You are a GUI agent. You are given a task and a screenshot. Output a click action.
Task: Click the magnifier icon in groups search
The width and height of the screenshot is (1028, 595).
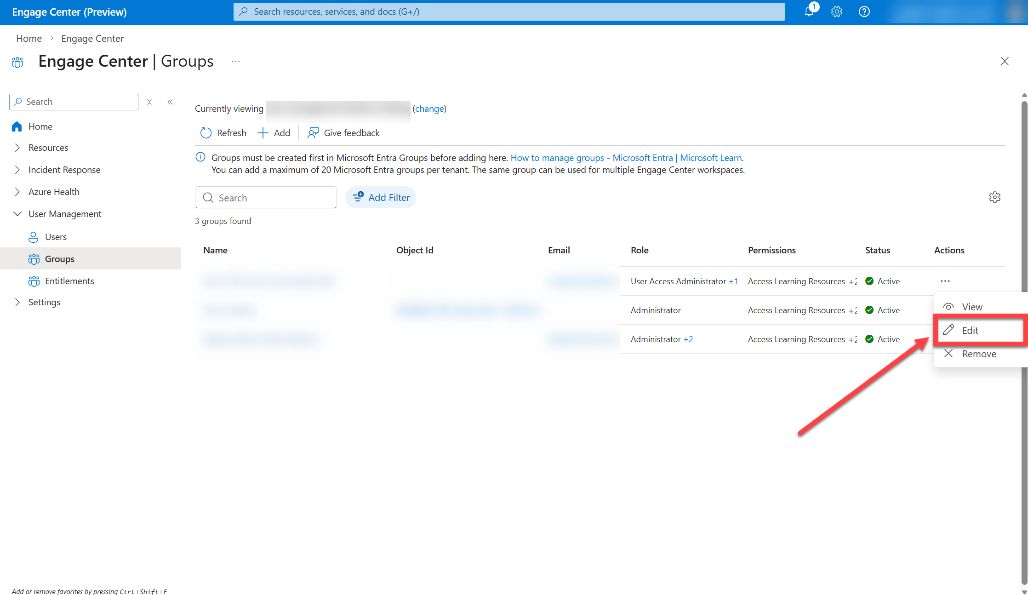click(208, 198)
